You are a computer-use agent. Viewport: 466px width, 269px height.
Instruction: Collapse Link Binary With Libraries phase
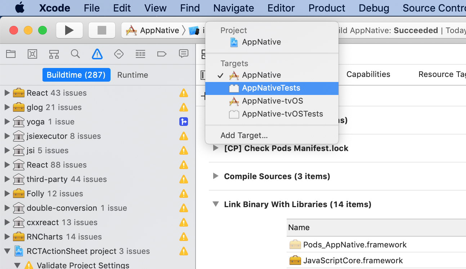coord(216,204)
